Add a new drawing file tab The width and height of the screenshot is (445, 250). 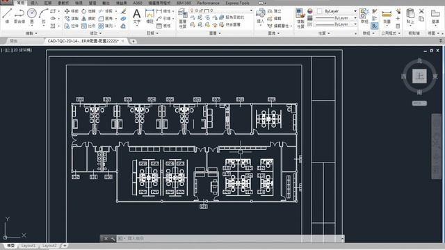click(133, 41)
